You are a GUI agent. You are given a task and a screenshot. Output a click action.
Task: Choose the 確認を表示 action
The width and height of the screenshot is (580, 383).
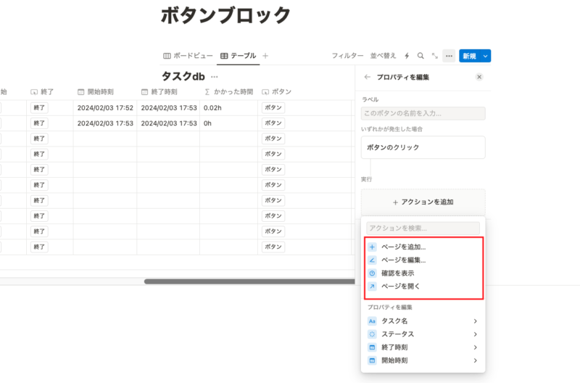point(423,273)
